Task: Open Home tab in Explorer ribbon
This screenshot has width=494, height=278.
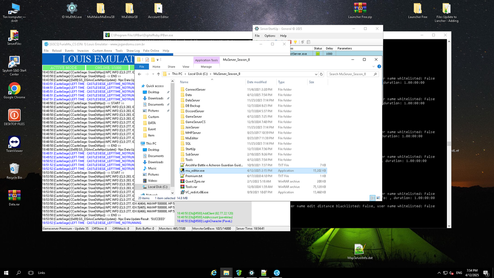Action: coord(156,67)
